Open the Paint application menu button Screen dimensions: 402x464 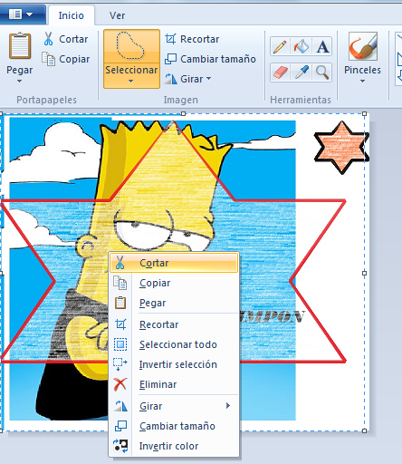coord(22,14)
